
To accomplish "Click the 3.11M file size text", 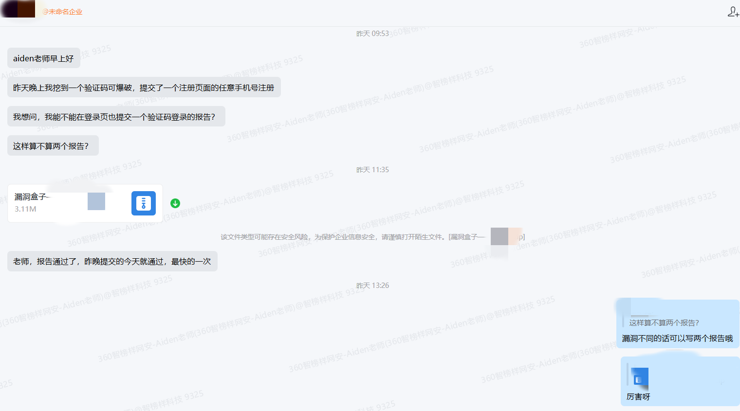I will [x=25, y=209].
